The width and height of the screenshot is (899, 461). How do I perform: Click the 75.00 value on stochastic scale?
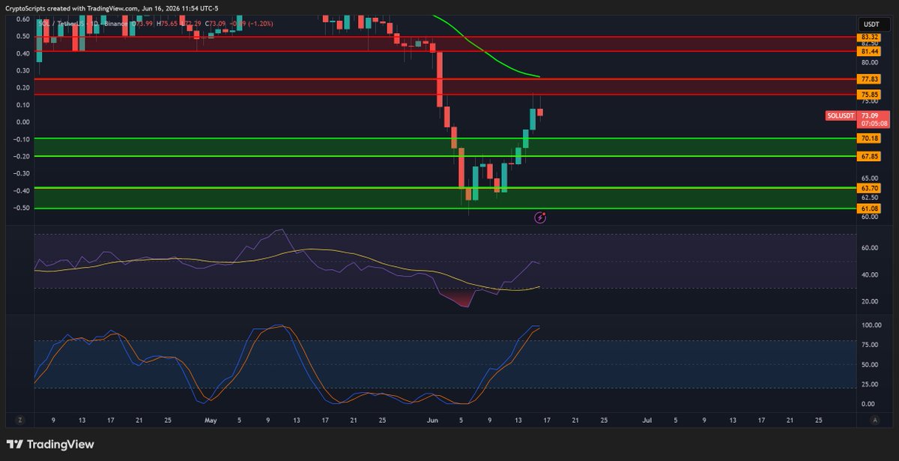click(x=870, y=345)
